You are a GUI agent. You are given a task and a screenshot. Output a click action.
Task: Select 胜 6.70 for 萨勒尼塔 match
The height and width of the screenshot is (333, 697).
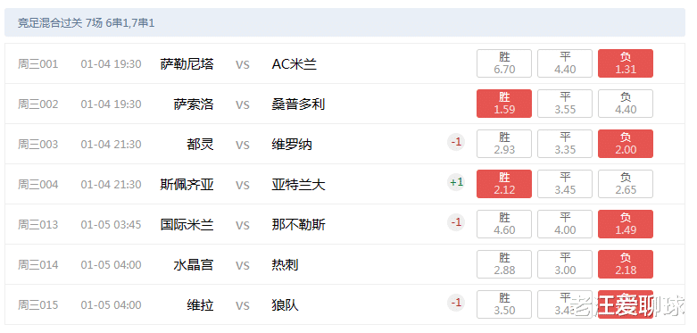point(504,63)
